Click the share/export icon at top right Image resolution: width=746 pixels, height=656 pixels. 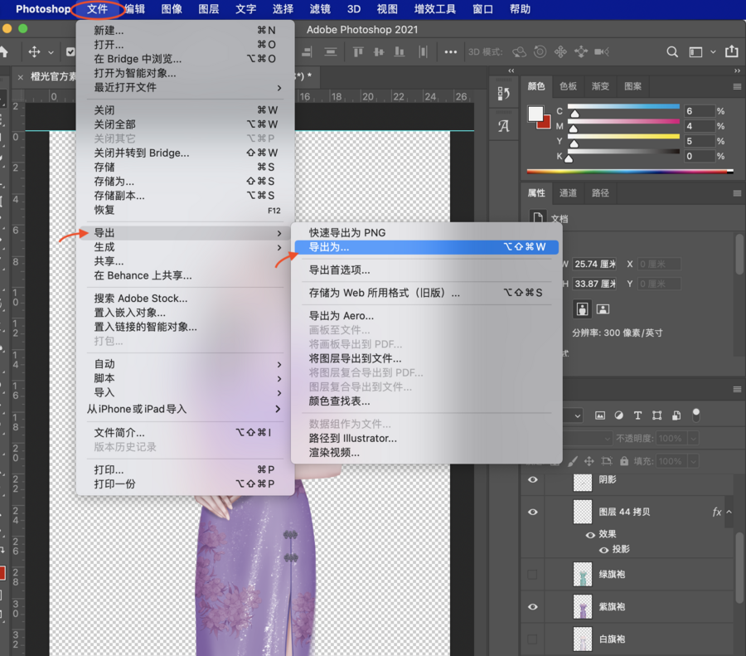(731, 51)
